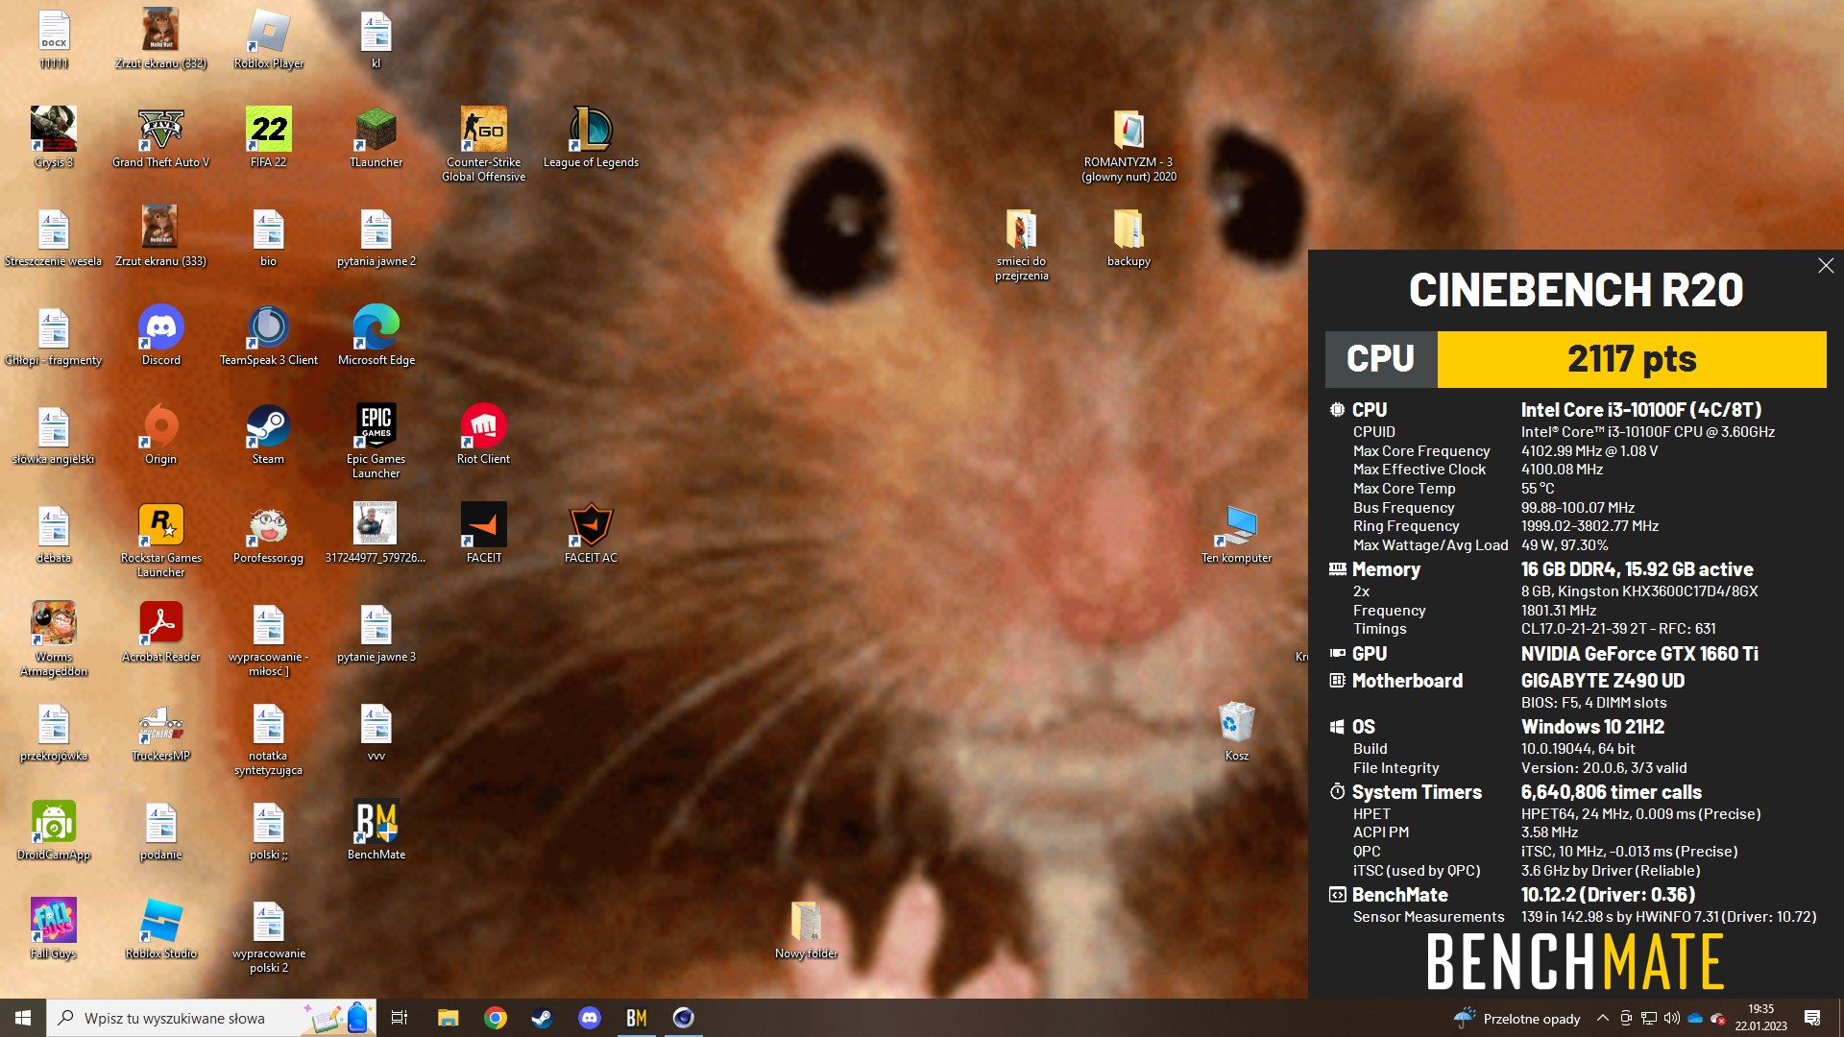Click Intel Core i3-10100F (4C/8T) text
Screen dimensions: 1844x1037
[1640, 410]
